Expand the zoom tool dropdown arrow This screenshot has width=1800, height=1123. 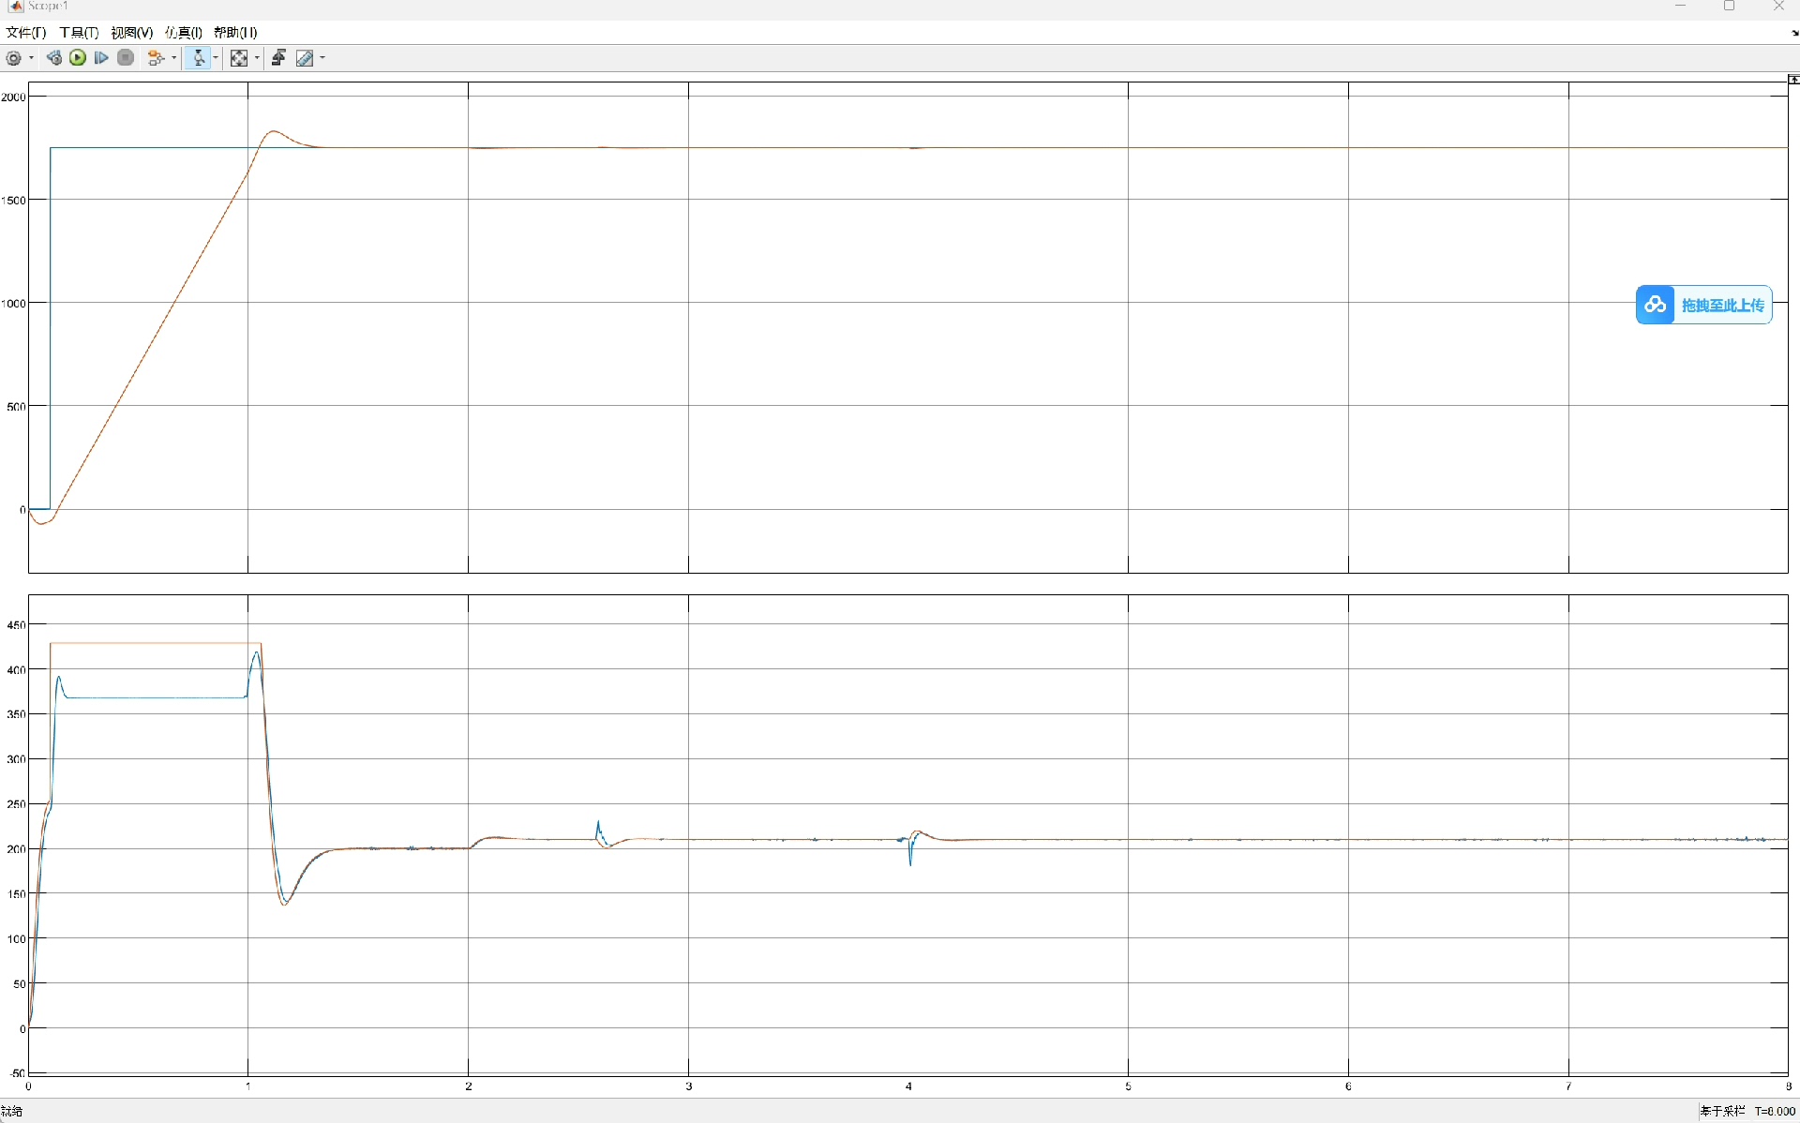(217, 58)
